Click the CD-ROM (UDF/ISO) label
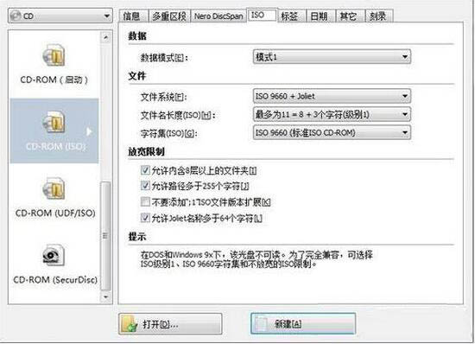The height and width of the screenshot is (344, 475). tap(55, 213)
